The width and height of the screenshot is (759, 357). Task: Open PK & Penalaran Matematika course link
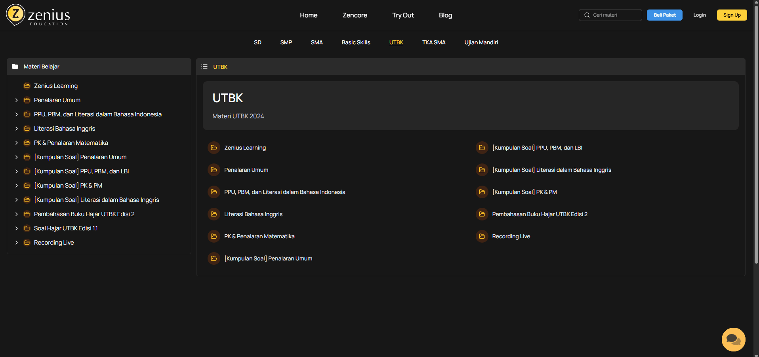coord(259,236)
